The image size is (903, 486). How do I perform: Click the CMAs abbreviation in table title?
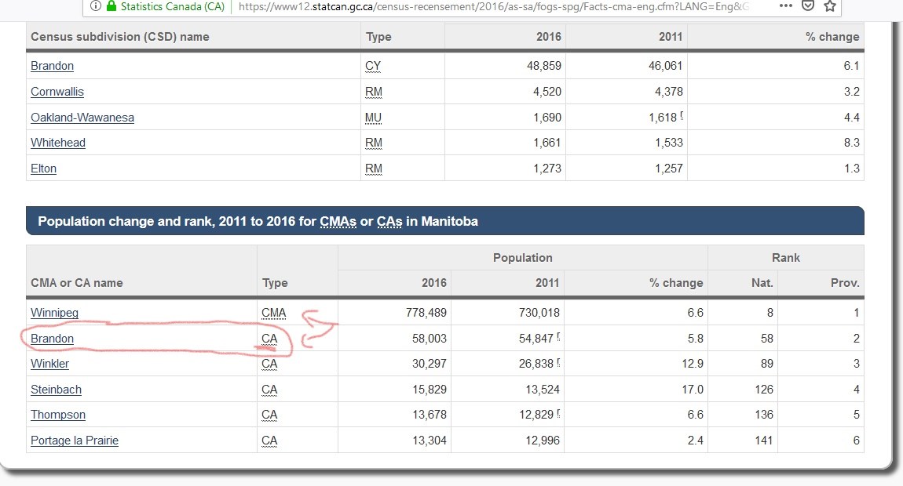coord(338,222)
